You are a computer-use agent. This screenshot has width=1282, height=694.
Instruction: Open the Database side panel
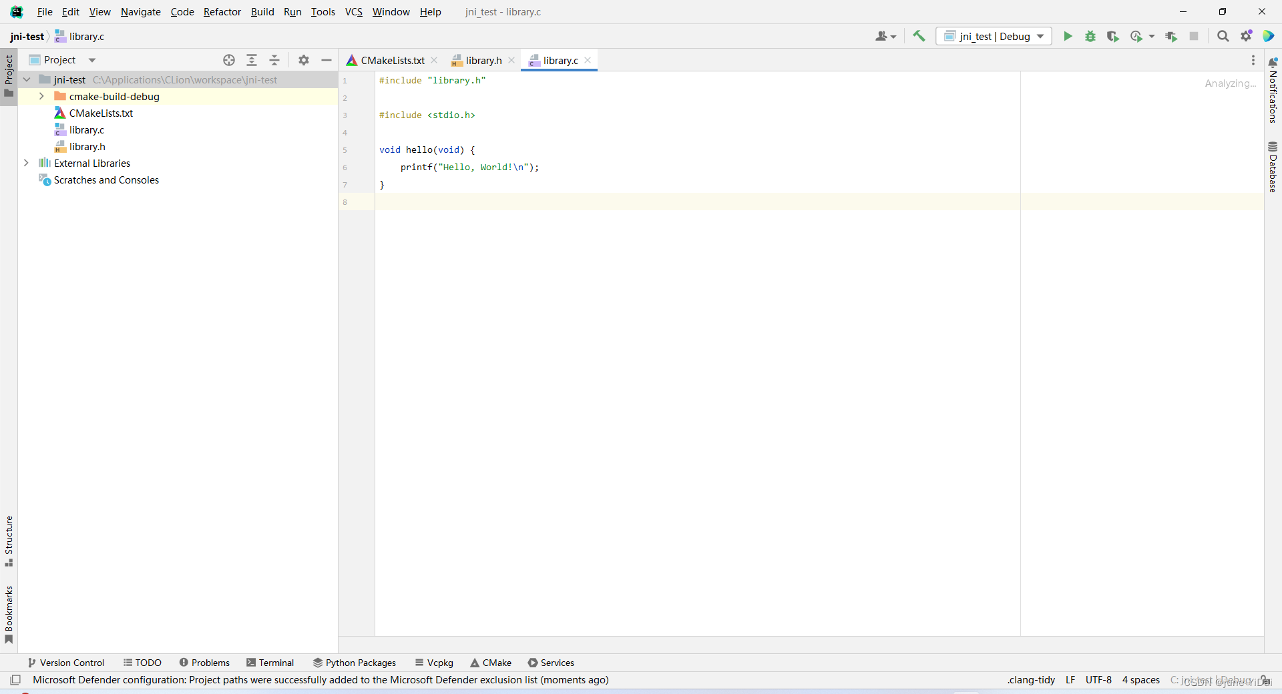point(1273,167)
